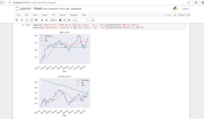Open the Kernel menu
Image resolution: width=204 pixels, height=119 pixels.
[x=63, y=15]
